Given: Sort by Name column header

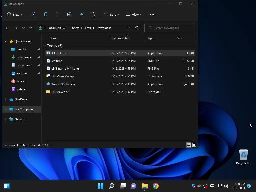Looking at the screenshot, I should coord(53,38).
